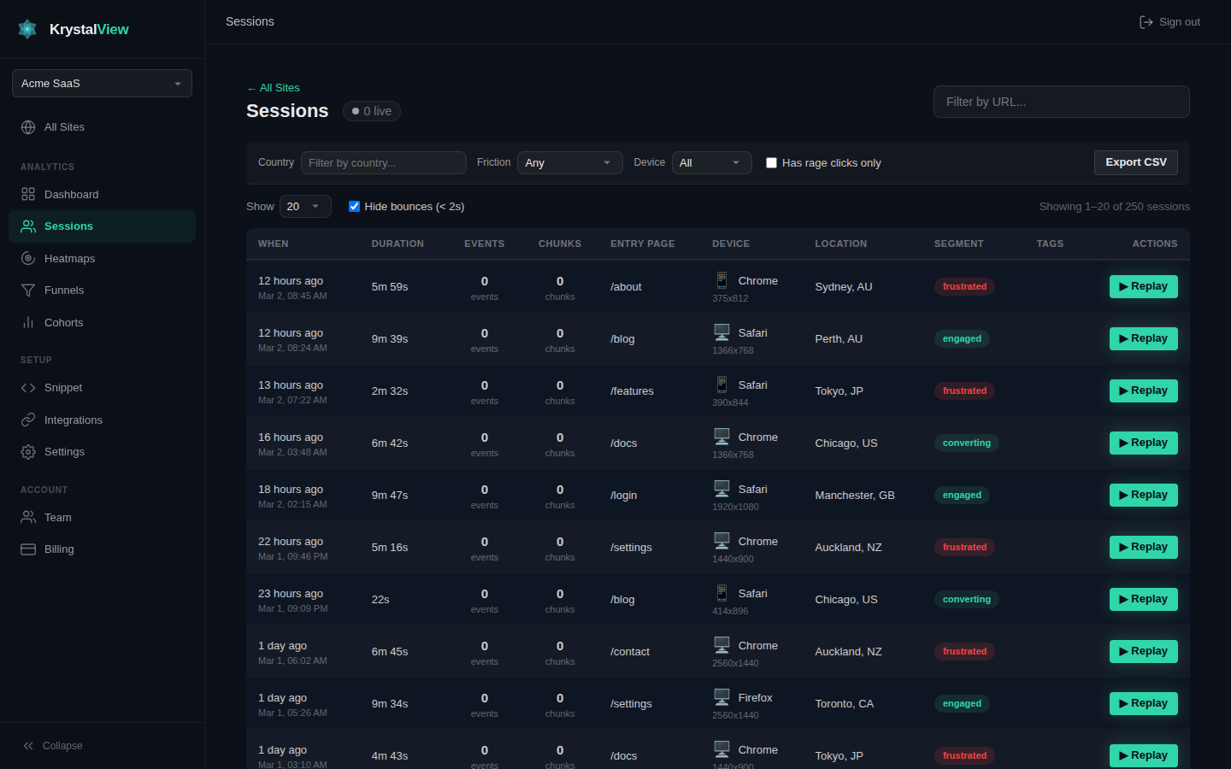
Task: Click the Billing icon in the sidebar
Action: (x=27, y=549)
